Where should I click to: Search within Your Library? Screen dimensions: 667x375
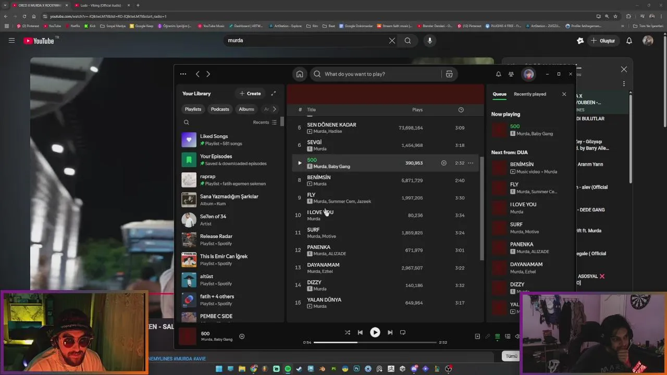pyautogui.click(x=186, y=122)
